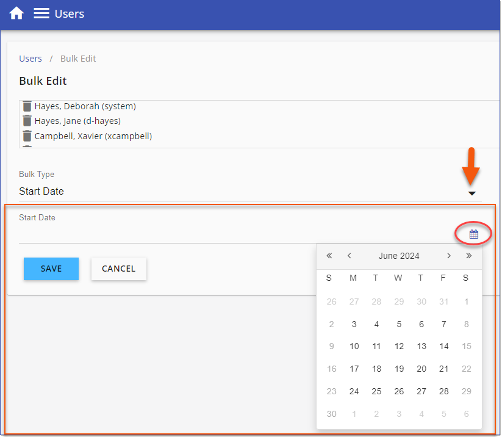Remove Hayes, Deborah (system) with trash icon
Screen dimensions: 502x437
(27, 106)
